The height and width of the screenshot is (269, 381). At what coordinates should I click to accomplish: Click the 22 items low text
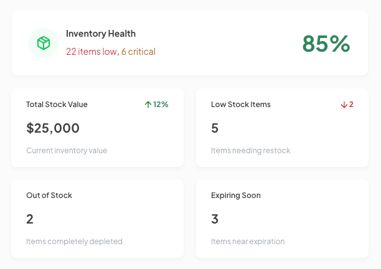tap(91, 52)
